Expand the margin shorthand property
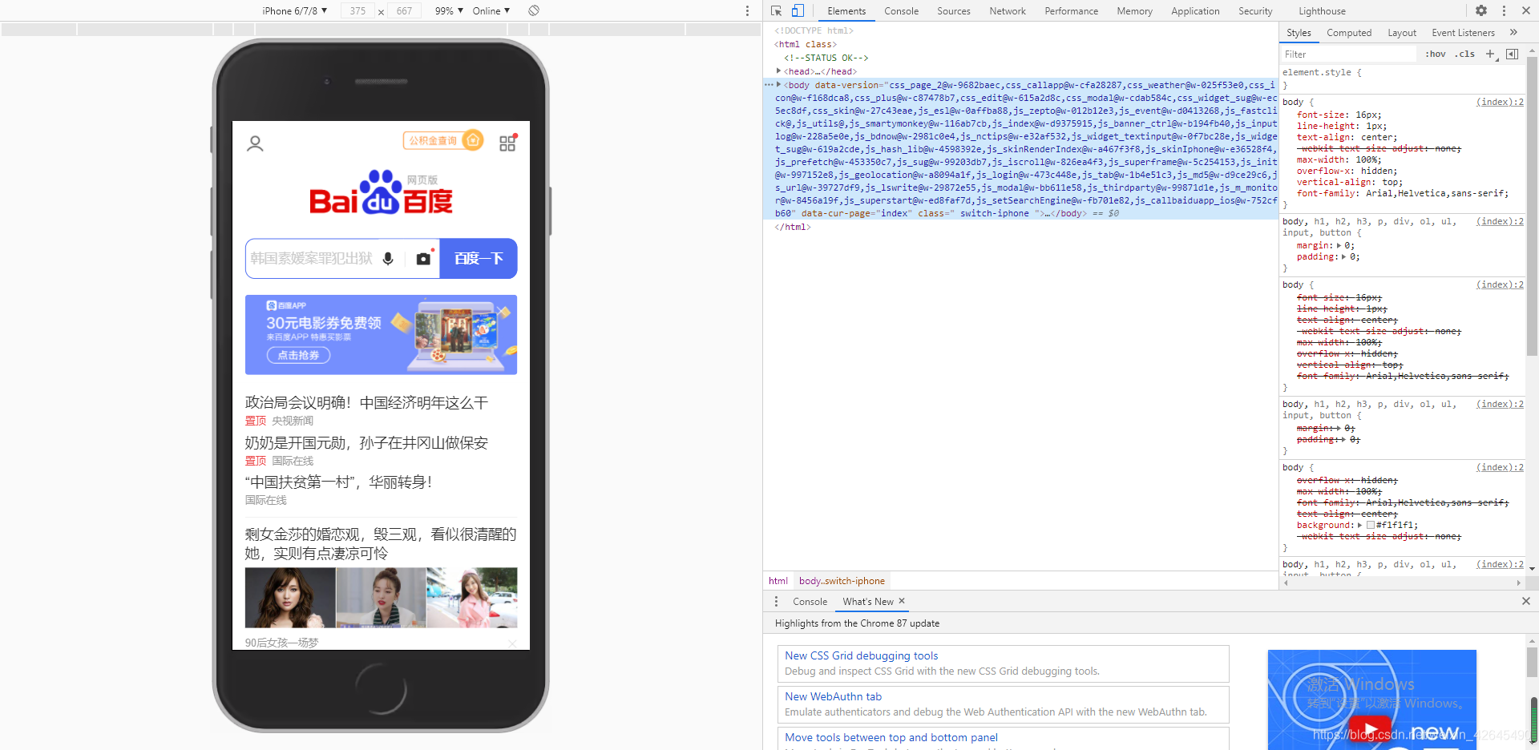The width and height of the screenshot is (1539, 750). 1339,245
